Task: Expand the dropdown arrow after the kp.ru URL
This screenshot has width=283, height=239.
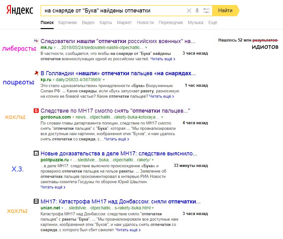Action: pyautogui.click(x=104, y=80)
